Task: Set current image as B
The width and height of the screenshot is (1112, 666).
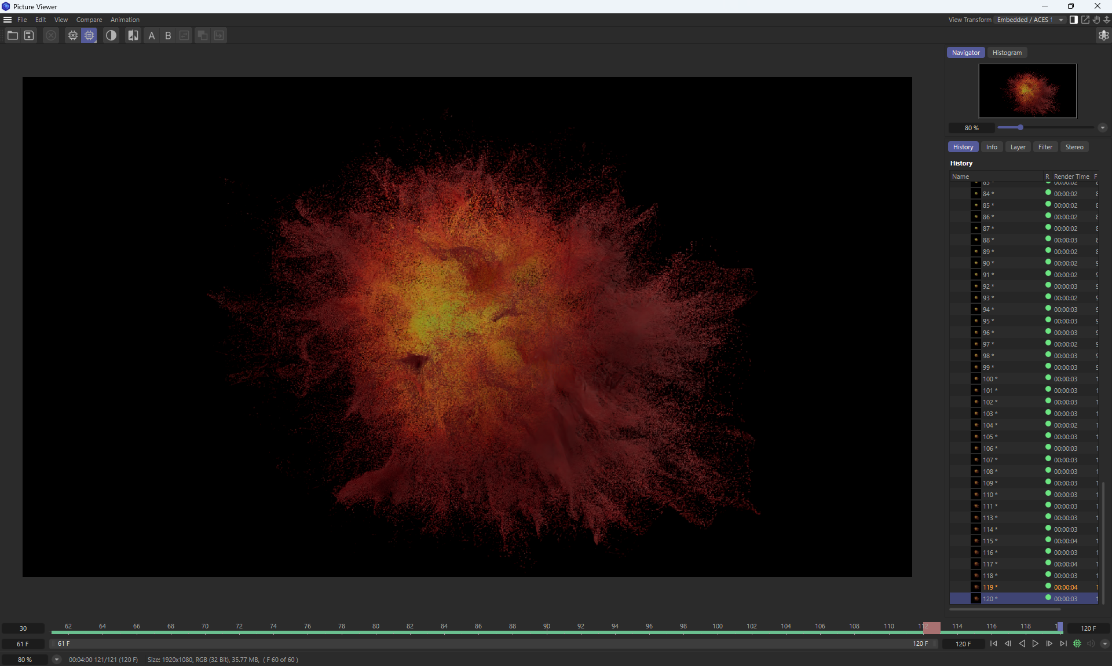Action: pos(168,36)
